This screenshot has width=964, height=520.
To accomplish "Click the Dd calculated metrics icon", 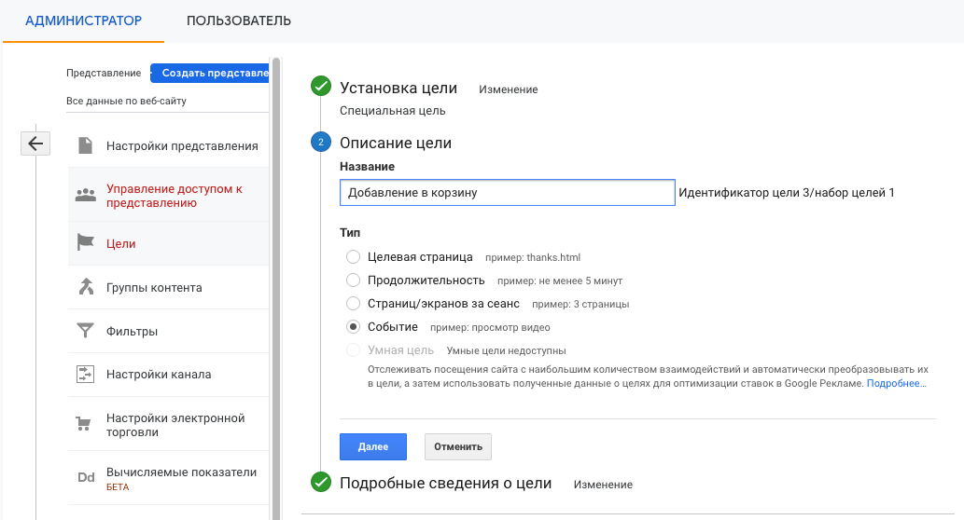I will tap(86, 478).
